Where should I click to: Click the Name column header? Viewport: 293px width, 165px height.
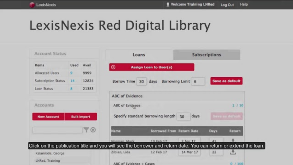point(116,131)
